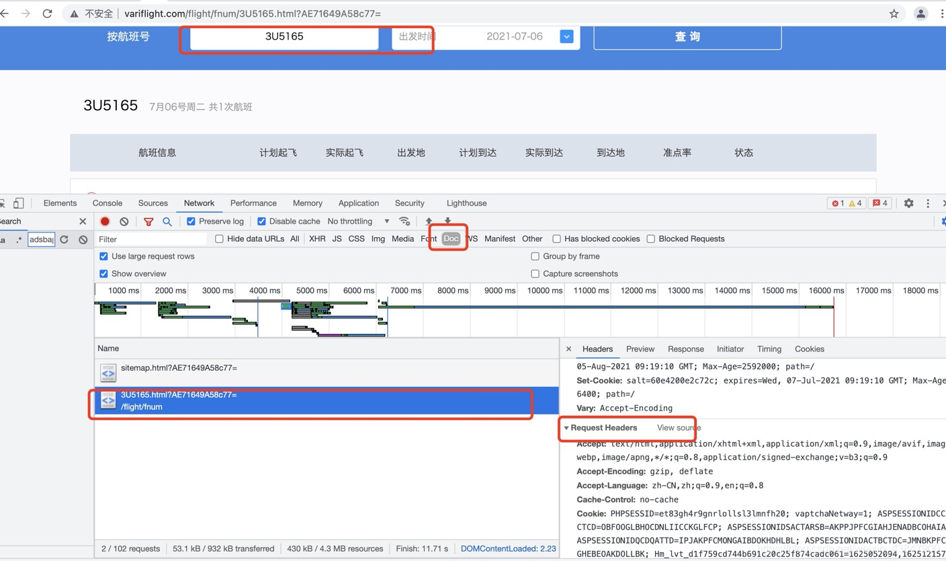Click the 查询 search button
The image size is (946, 561).
click(x=687, y=36)
